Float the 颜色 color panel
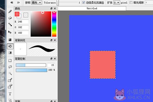Image resolution: width=153 pixels, height=102 pixels. click(51, 8)
